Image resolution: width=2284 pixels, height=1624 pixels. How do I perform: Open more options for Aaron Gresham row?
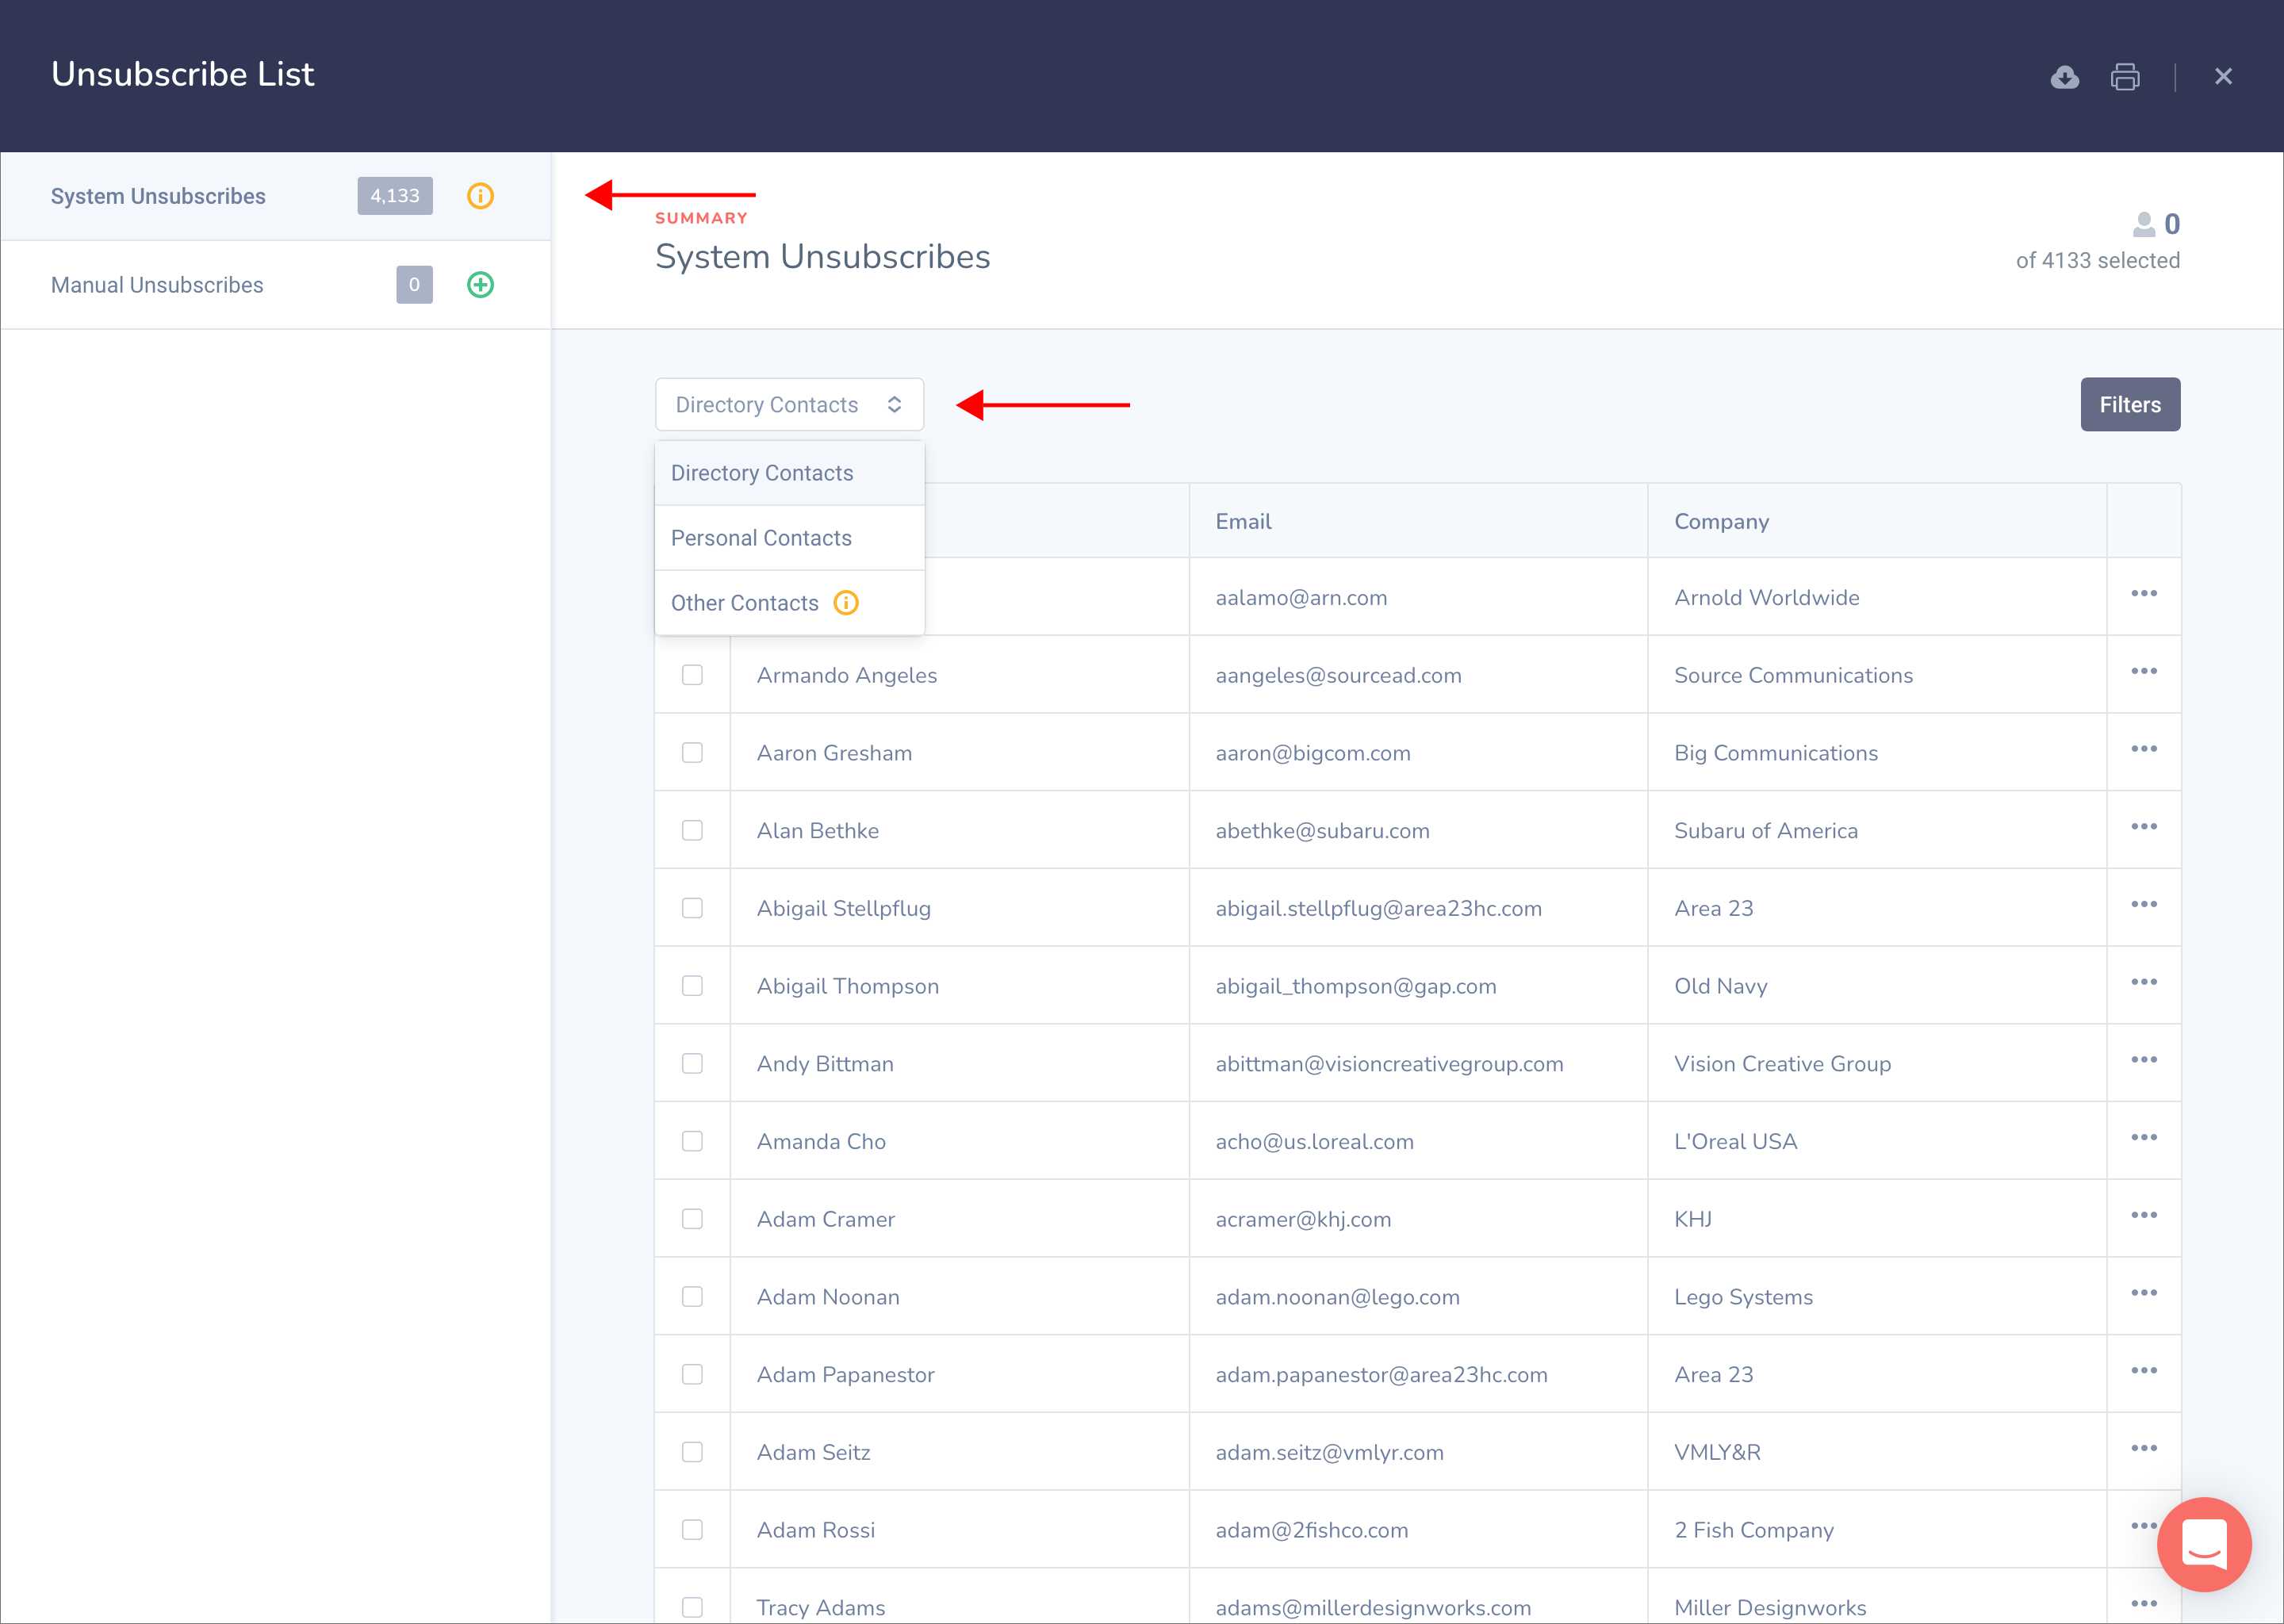pos(2144,749)
